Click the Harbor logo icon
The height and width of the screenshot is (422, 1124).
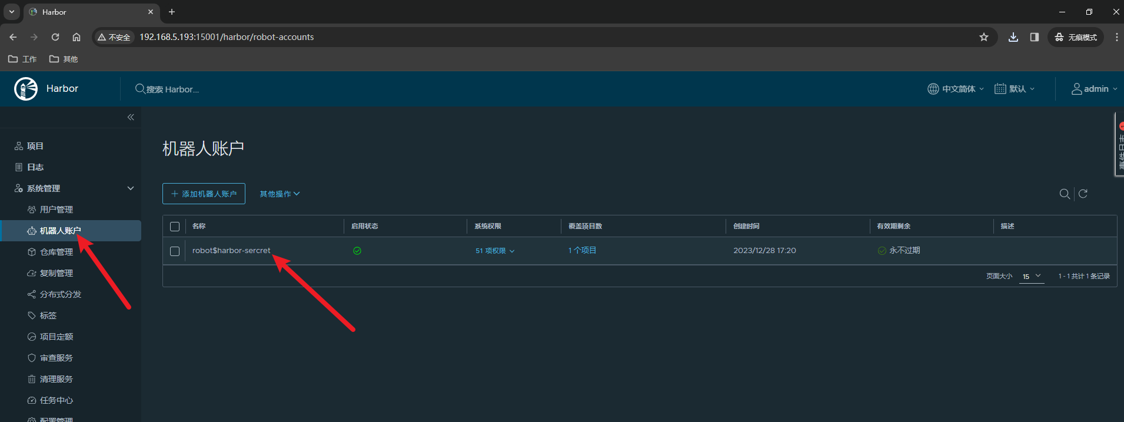[x=26, y=89]
